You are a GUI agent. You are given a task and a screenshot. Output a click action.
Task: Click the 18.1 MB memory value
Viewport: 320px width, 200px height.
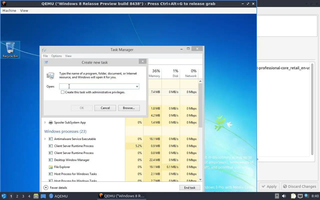(x=154, y=139)
